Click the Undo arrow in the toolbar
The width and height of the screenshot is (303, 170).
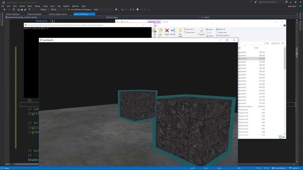coord(29,9)
